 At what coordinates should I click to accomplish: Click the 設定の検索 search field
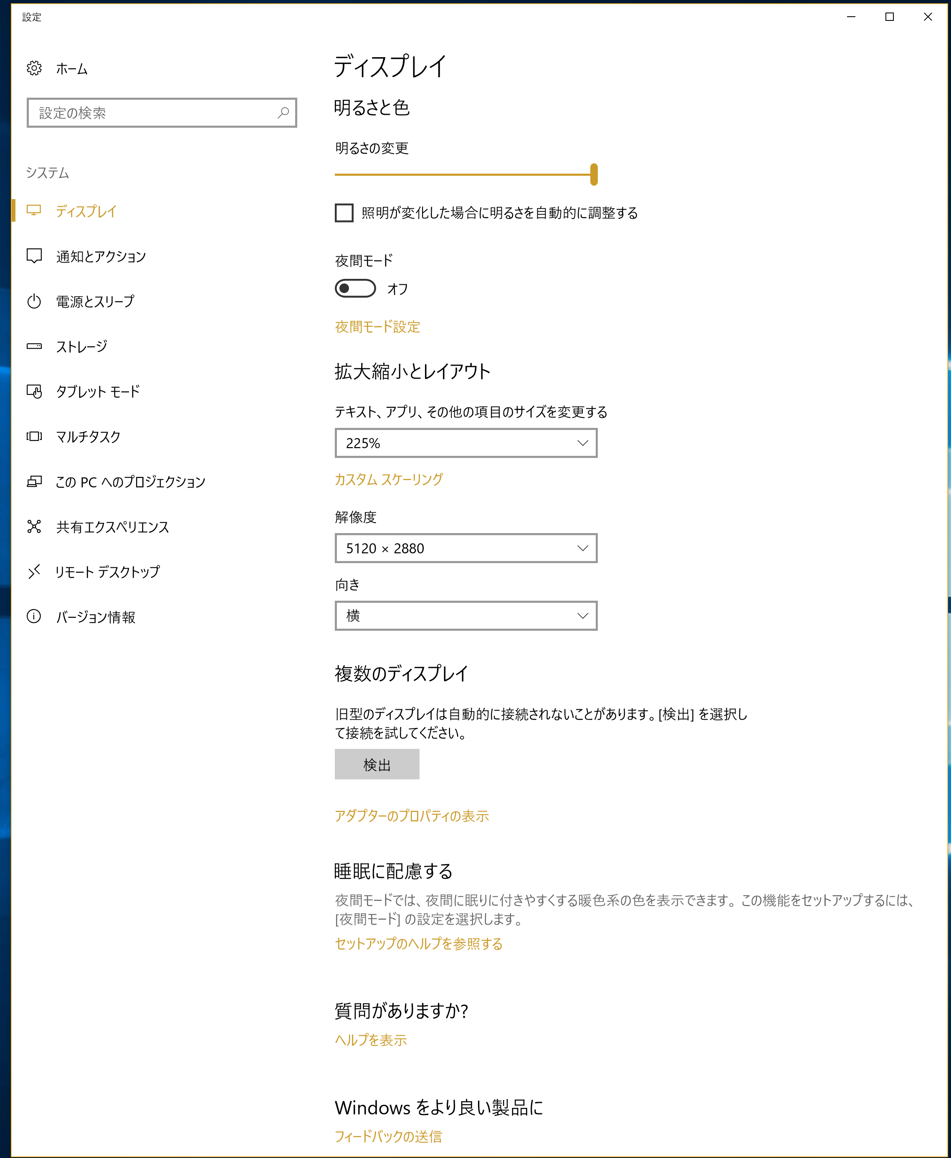(x=153, y=113)
